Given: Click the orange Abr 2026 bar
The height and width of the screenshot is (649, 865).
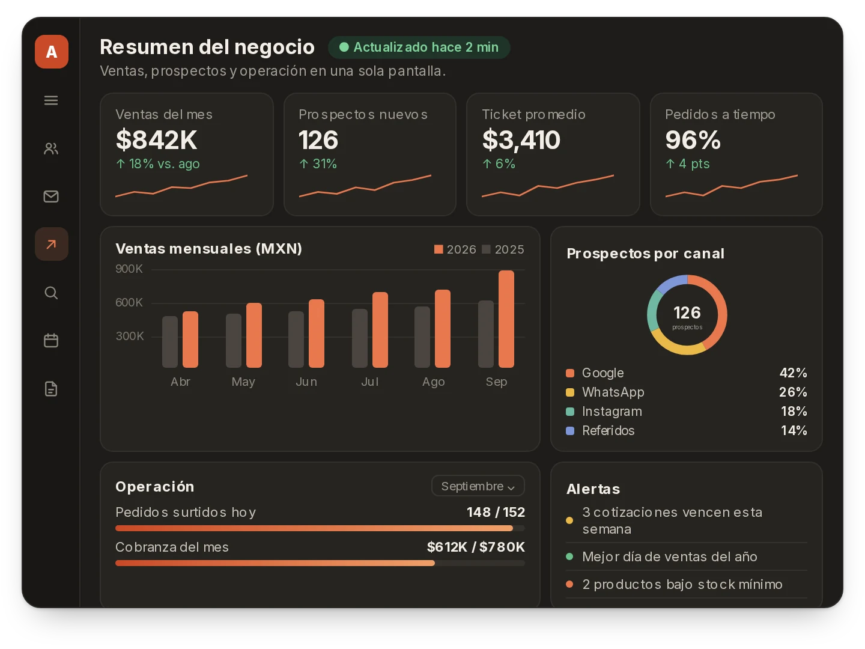Looking at the screenshot, I should click(x=190, y=340).
